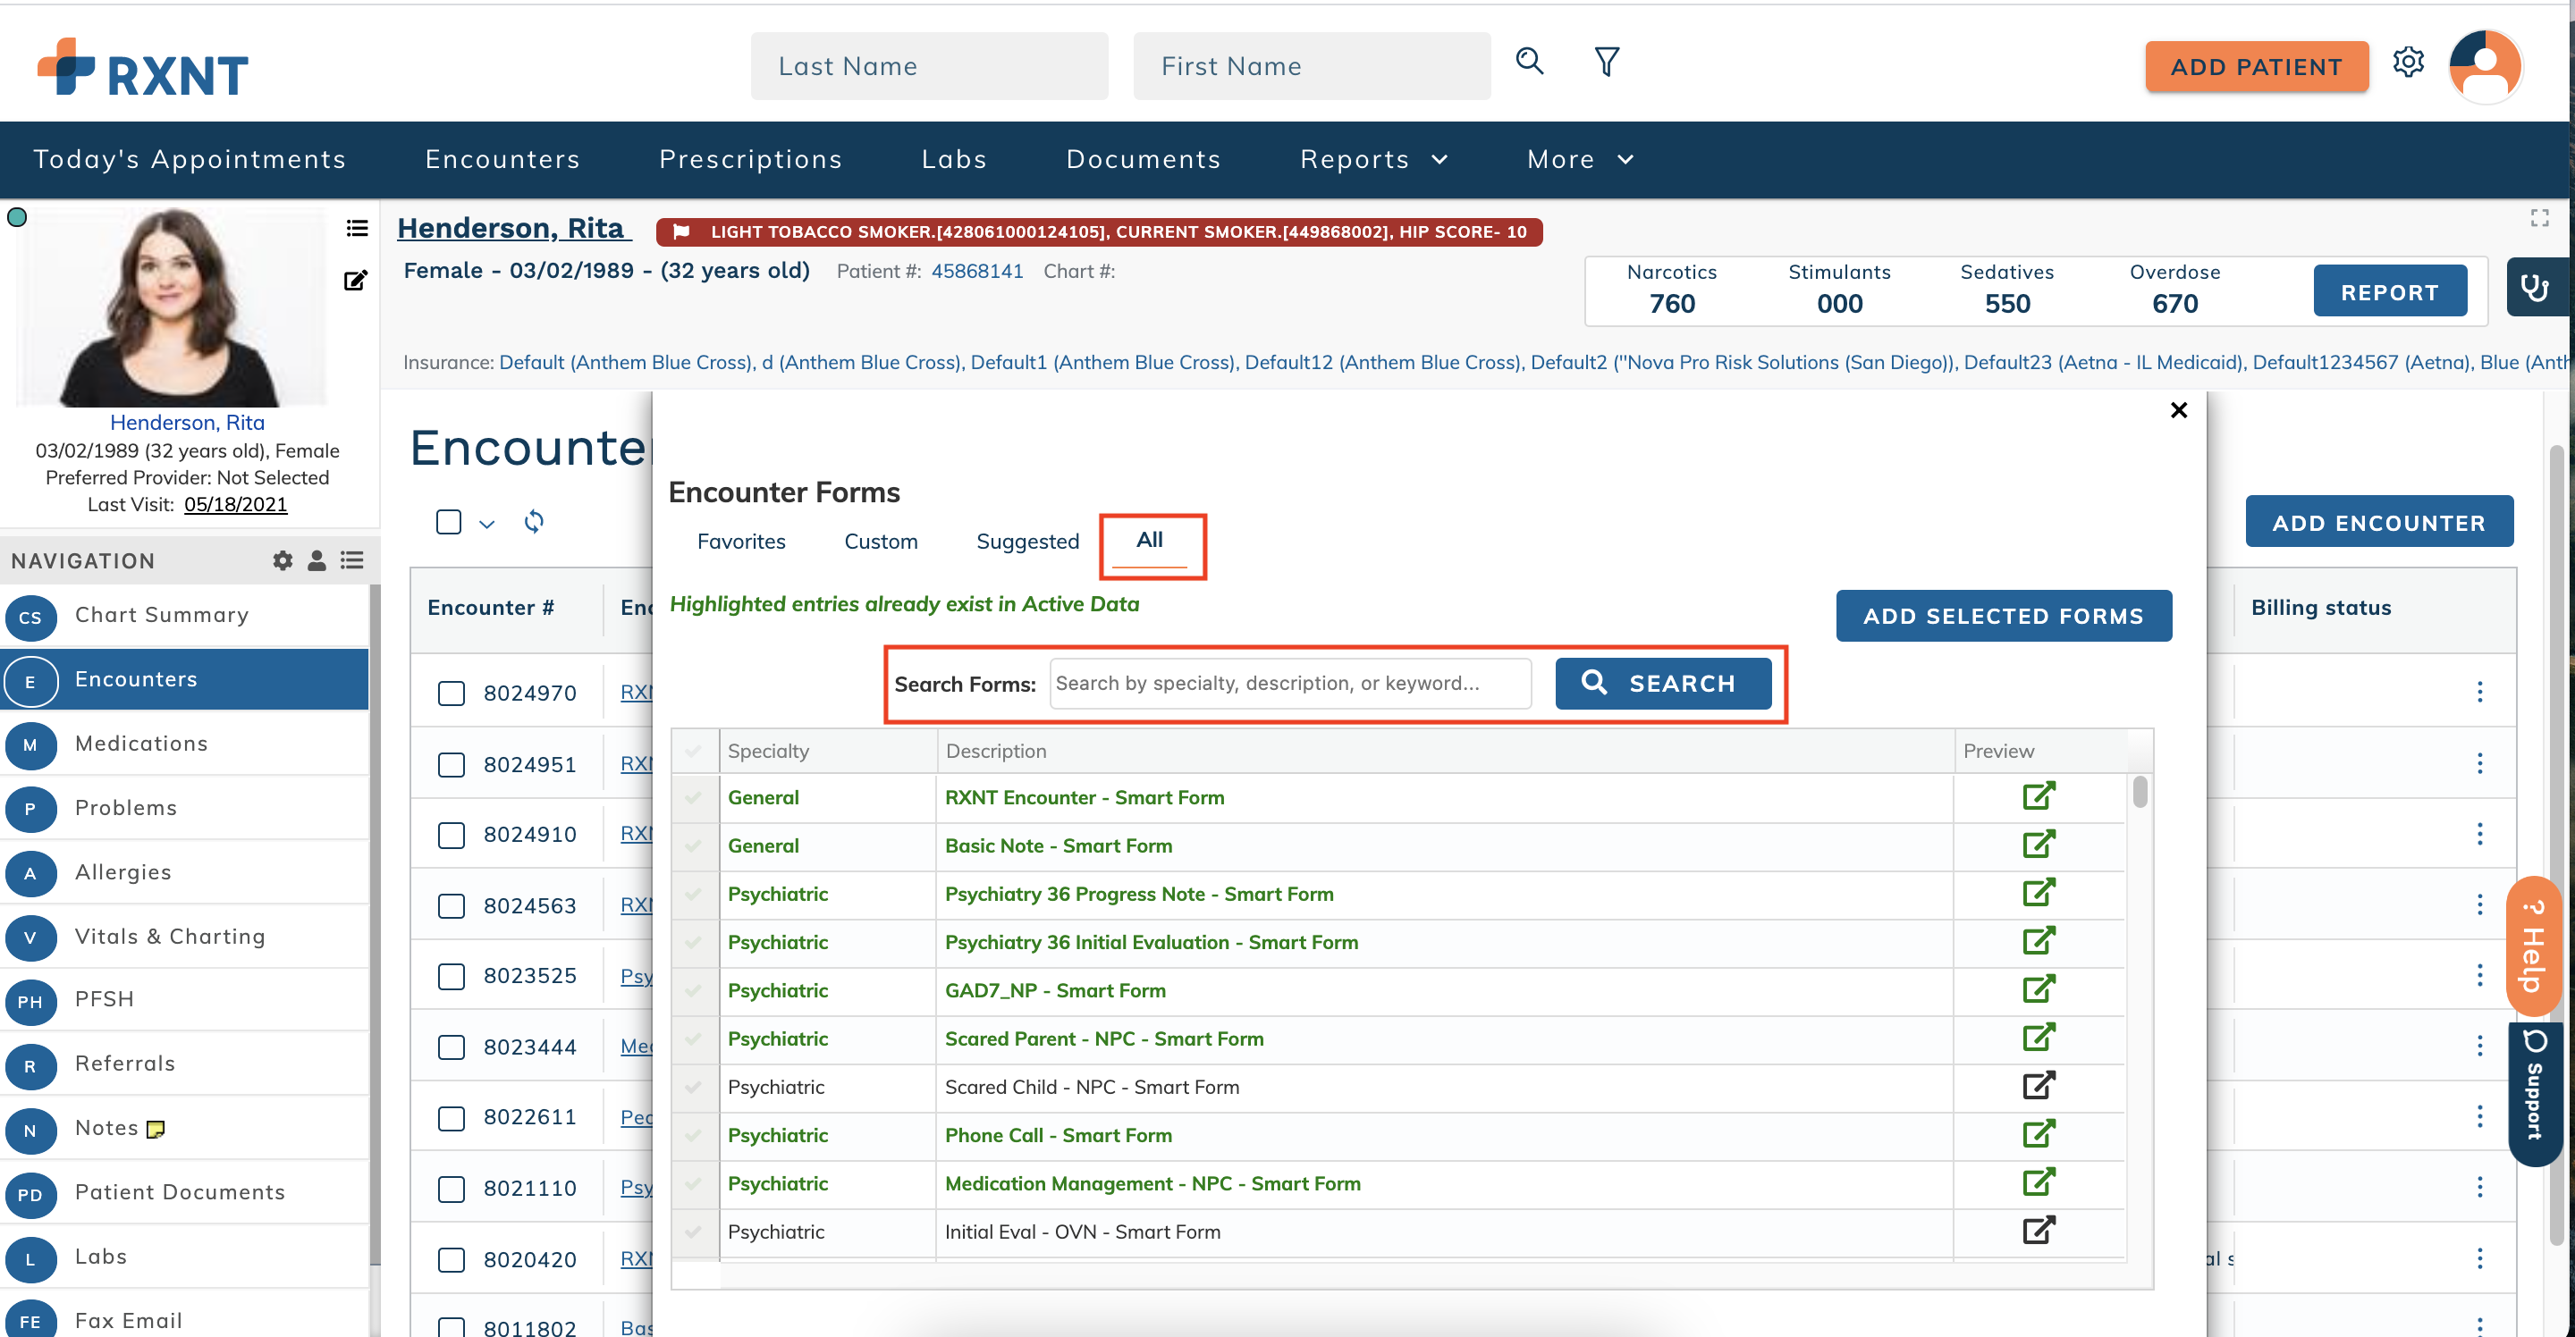The height and width of the screenshot is (1337, 2575).
Task: Expand the patient banner fullscreen icon
Action: pyautogui.click(x=2540, y=218)
